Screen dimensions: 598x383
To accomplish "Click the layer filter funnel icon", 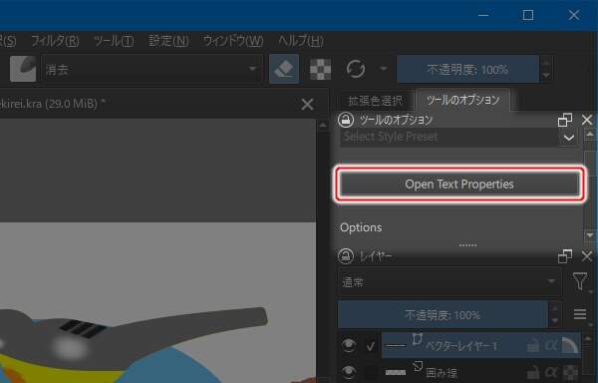I will pos(580,281).
